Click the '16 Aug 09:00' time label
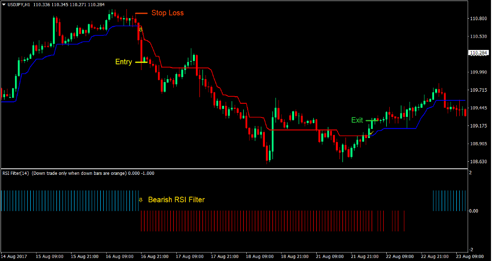 click(120, 256)
